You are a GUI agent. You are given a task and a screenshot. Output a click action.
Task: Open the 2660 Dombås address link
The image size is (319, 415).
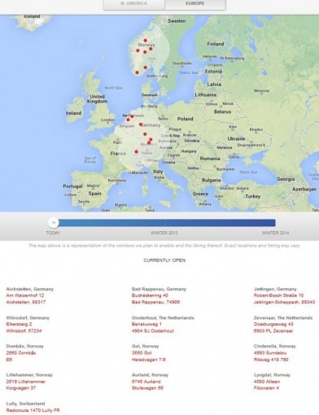(x=21, y=356)
